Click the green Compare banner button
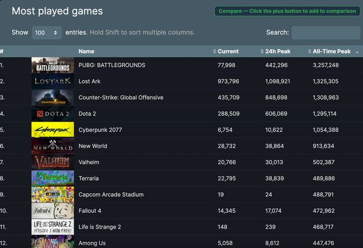The height and width of the screenshot is (248, 363). coord(287,11)
